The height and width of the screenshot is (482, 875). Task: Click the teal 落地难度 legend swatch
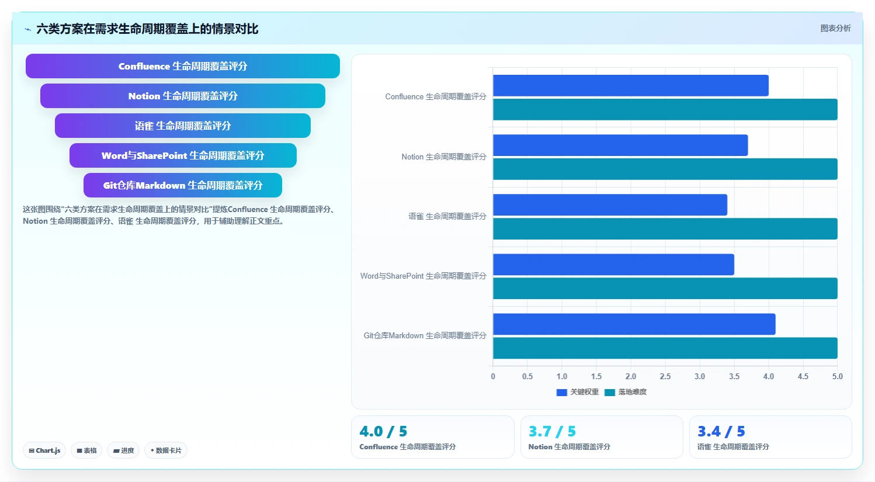610,393
